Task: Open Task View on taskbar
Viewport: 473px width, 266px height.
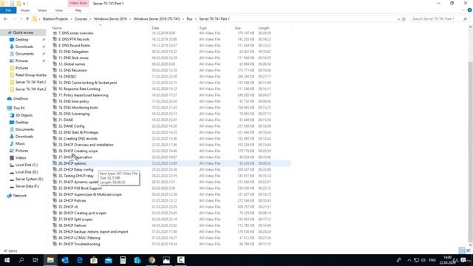Action: [35, 260]
